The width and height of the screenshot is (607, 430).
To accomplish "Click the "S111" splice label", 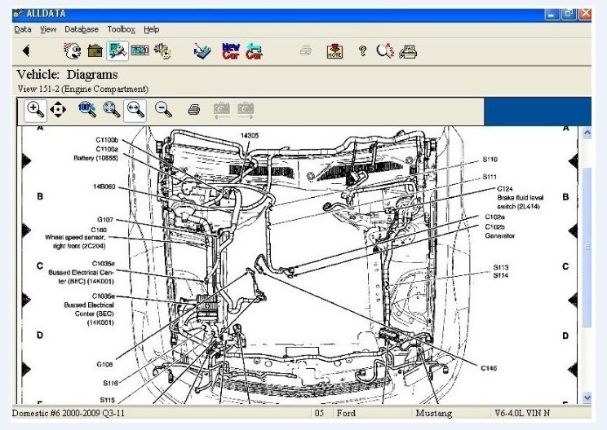I will (x=490, y=177).
